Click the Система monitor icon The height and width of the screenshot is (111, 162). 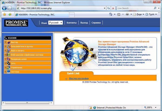[x=9, y=72]
